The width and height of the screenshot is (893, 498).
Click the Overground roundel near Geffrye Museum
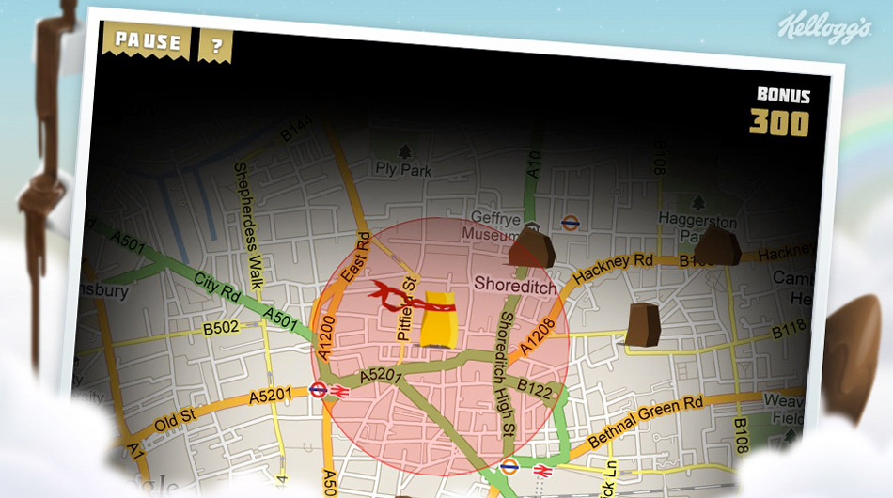pyautogui.click(x=570, y=223)
